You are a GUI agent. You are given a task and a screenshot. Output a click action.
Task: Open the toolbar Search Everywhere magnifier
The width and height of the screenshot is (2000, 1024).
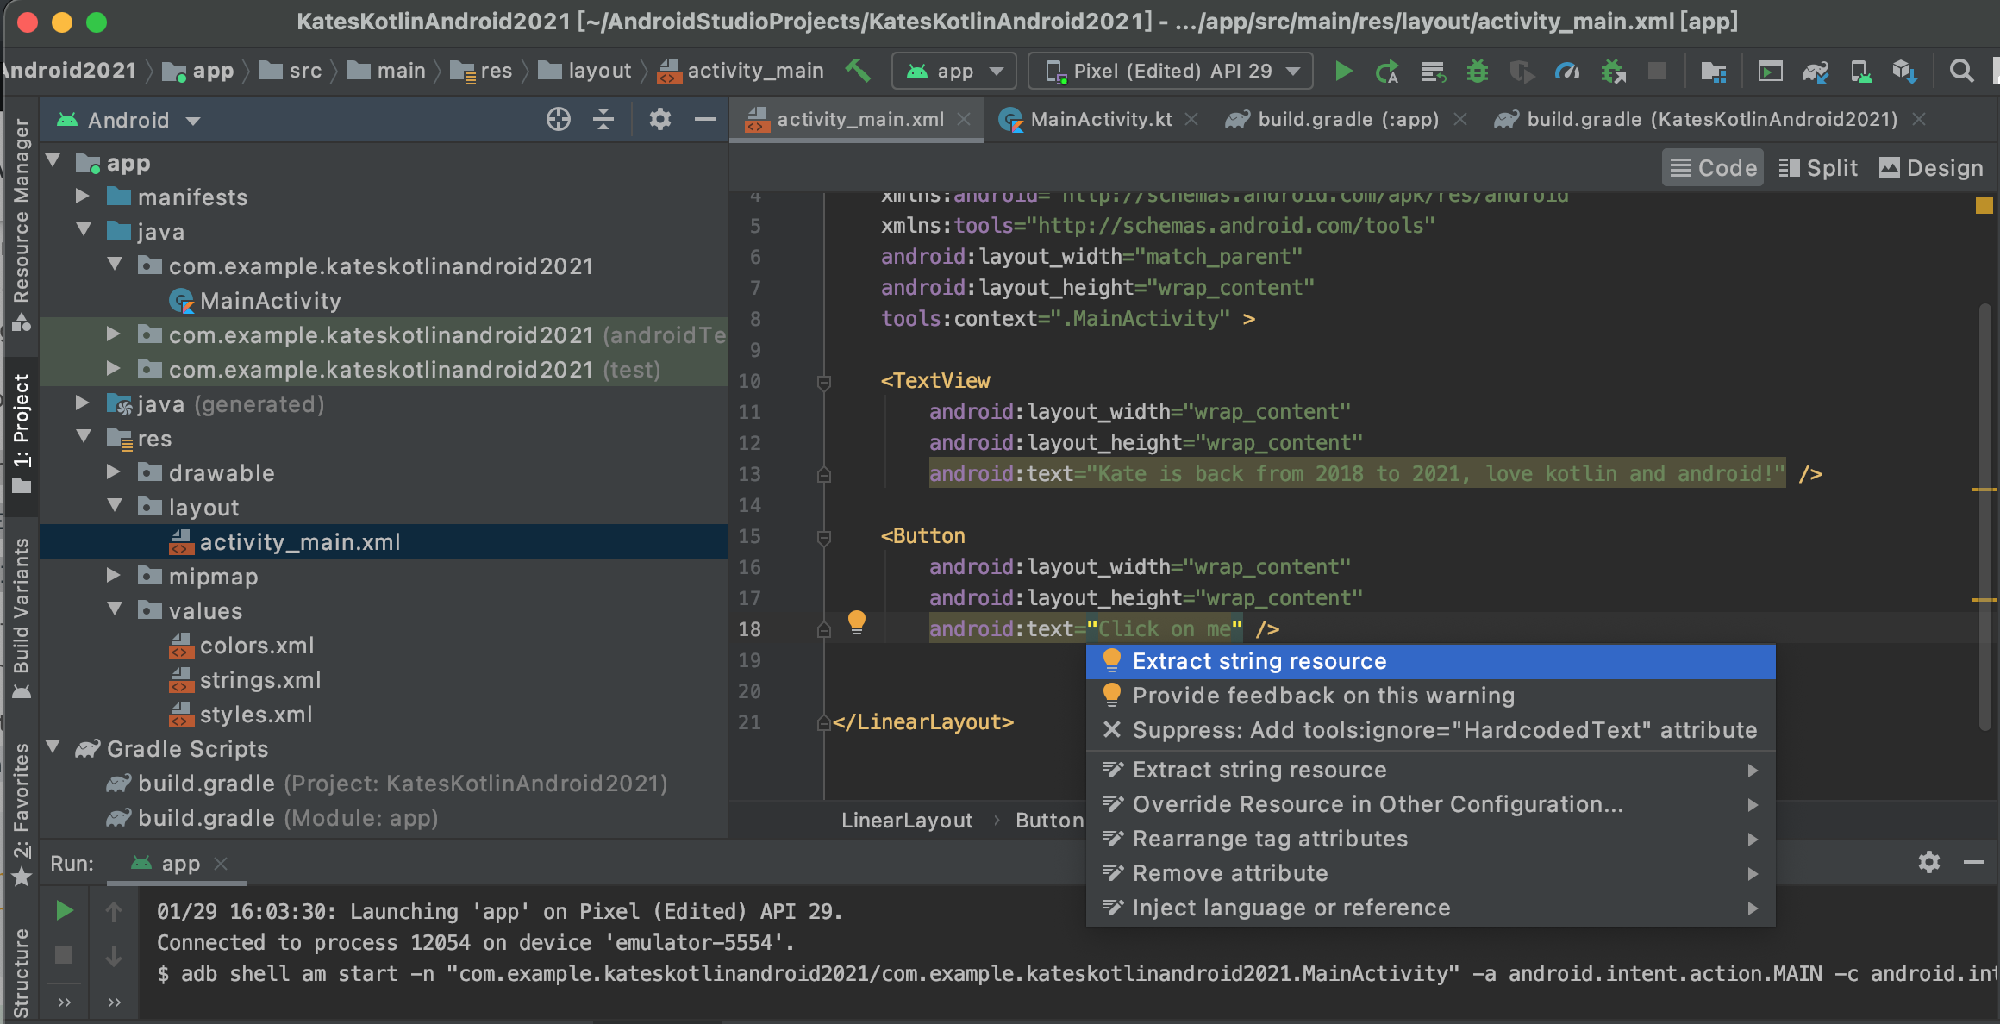[x=1961, y=71]
